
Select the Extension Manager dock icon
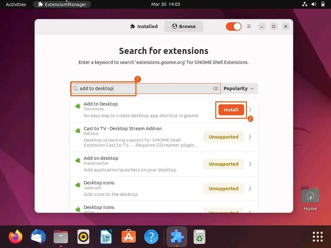point(177,236)
